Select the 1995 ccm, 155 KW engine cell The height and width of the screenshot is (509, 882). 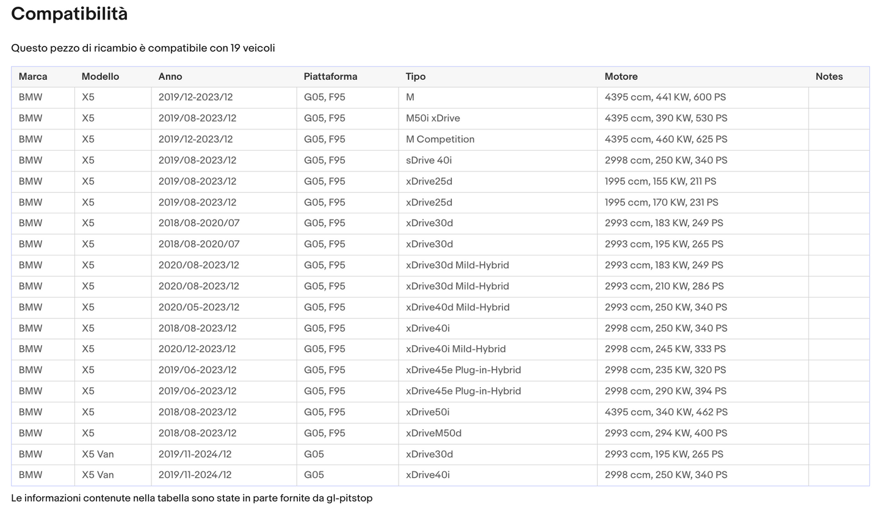tap(660, 182)
